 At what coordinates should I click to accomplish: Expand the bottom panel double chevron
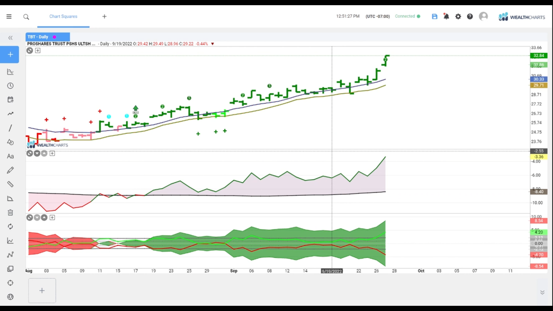(x=542, y=292)
